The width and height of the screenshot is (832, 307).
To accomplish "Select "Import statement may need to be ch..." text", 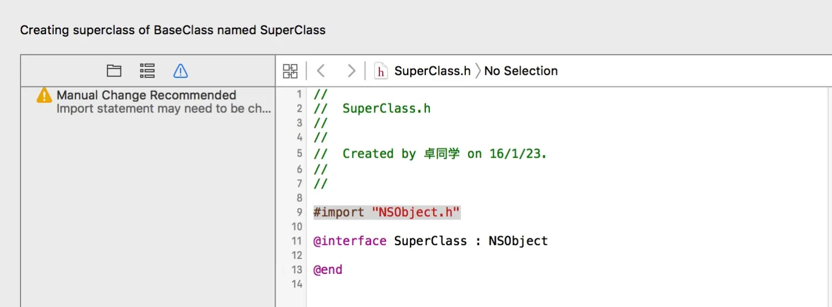I will click(164, 108).
